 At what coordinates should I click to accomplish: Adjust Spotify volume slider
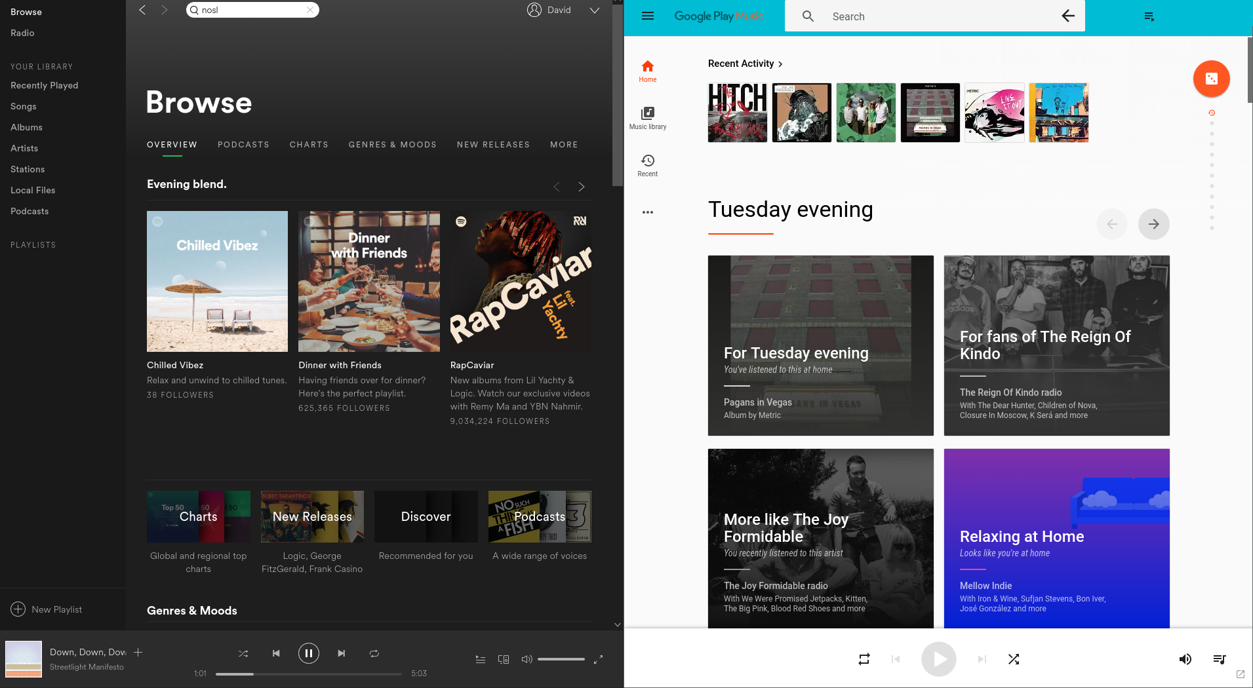tap(561, 659)
